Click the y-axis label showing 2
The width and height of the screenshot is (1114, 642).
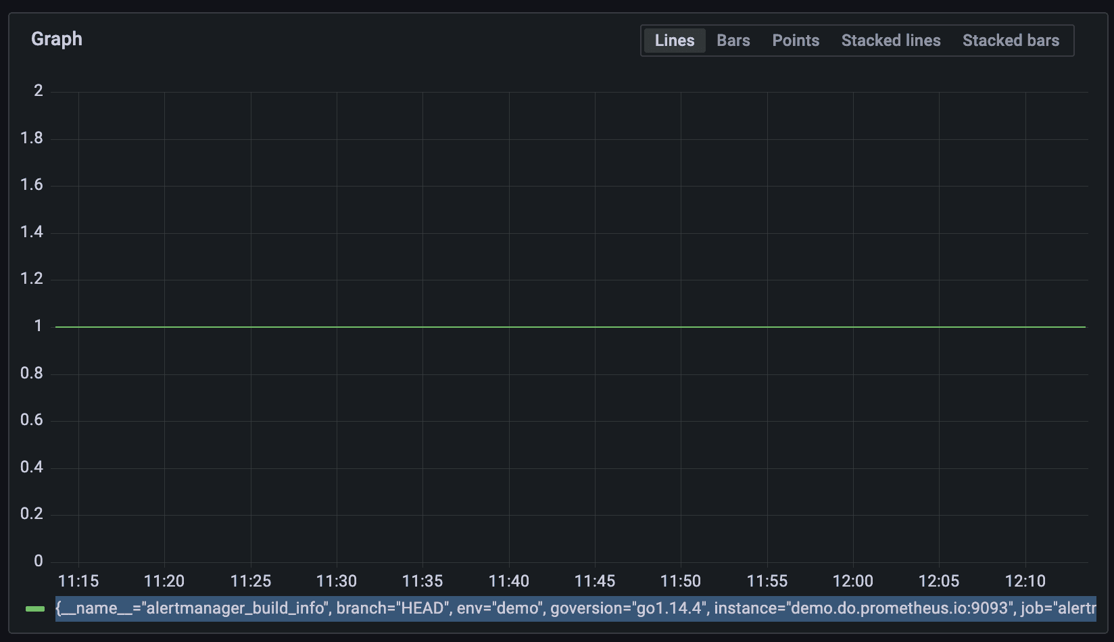pos(39,90)
